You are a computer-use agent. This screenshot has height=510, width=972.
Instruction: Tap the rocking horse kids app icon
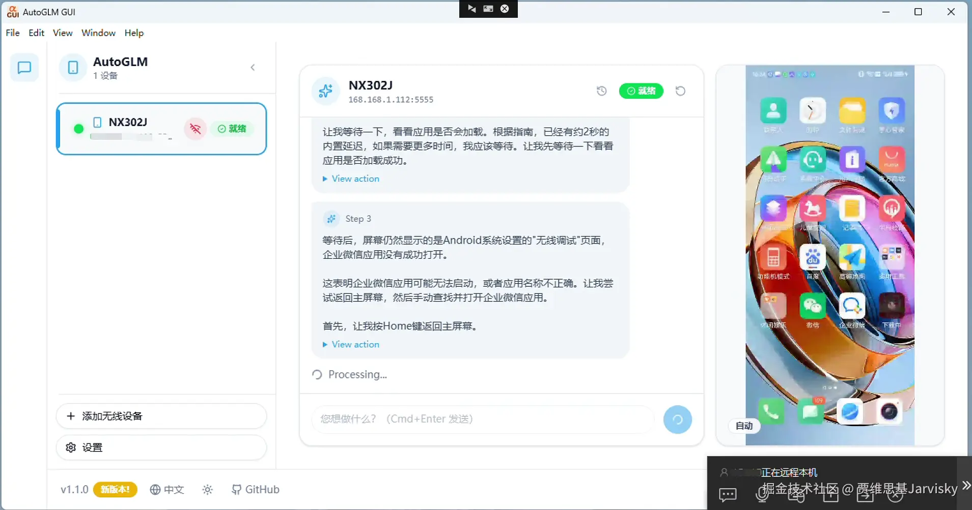tap(813, 208)
